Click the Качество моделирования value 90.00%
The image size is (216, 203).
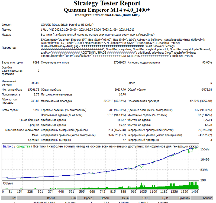tap(207, 63)
